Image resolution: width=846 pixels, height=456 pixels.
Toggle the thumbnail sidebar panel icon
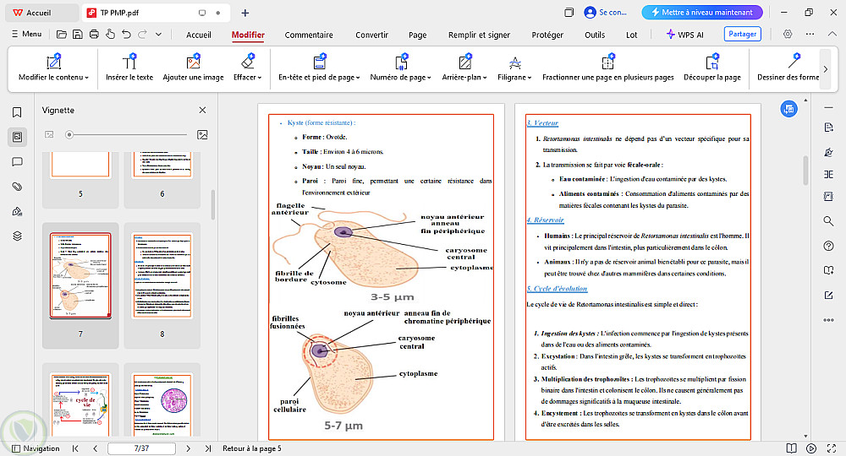17,137
